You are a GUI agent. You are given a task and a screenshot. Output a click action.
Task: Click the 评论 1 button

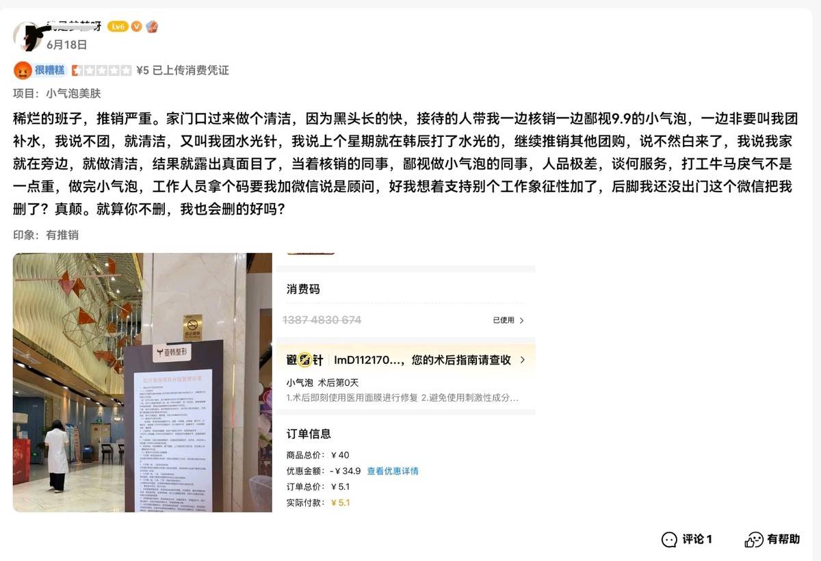(687, 539)
